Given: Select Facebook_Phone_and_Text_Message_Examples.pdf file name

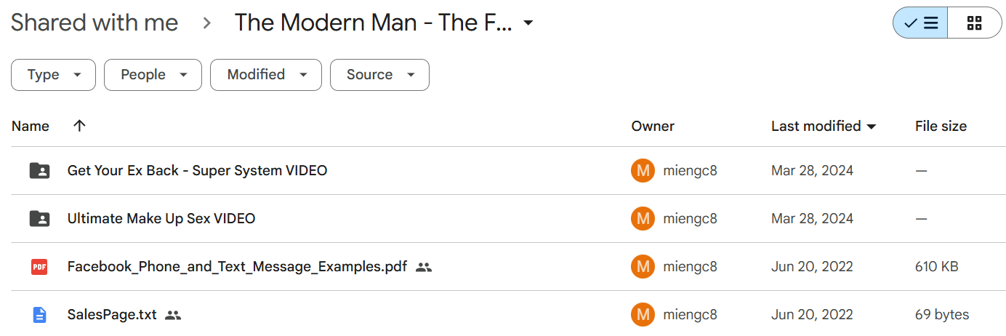Looking at the screenshot, I should point(237,267).
